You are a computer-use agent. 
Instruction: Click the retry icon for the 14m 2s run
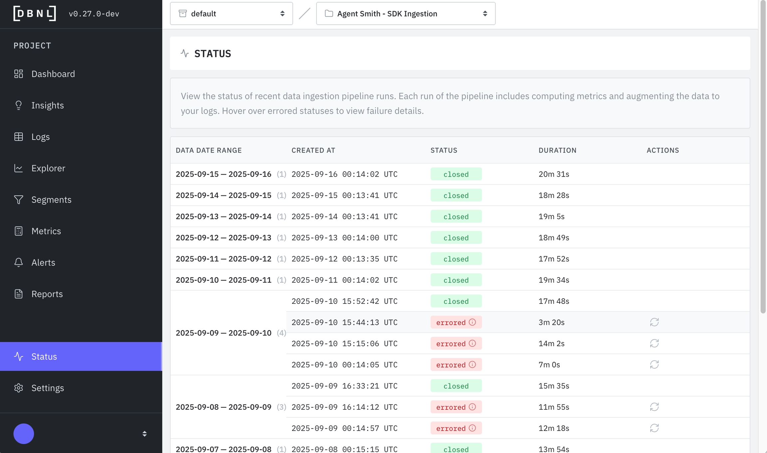tap(654, 343)
